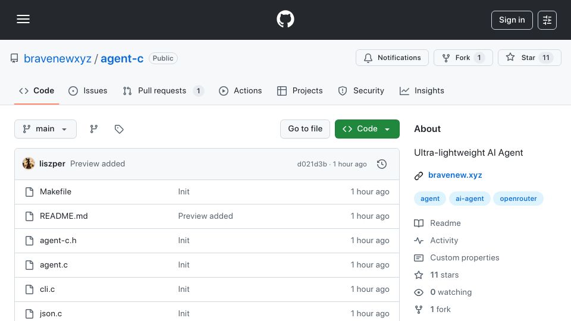Open the agent-c.h file
The image size is (571, 321).
(58, 241)
